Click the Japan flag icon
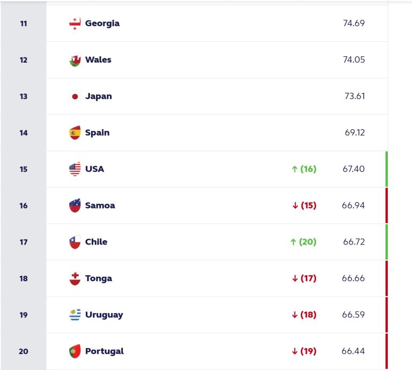The height and width of the screenshot is (370, 412). click(x=75, y=97)
